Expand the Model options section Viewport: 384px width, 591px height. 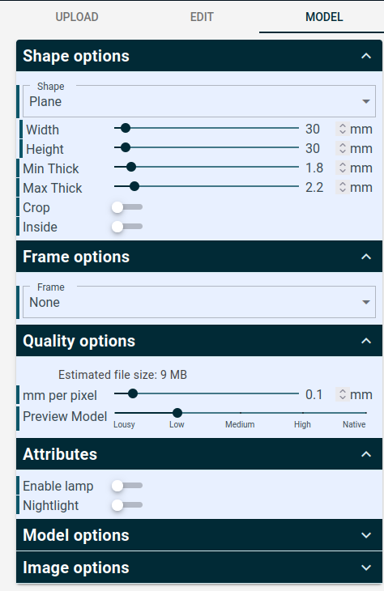pos(199,535)
